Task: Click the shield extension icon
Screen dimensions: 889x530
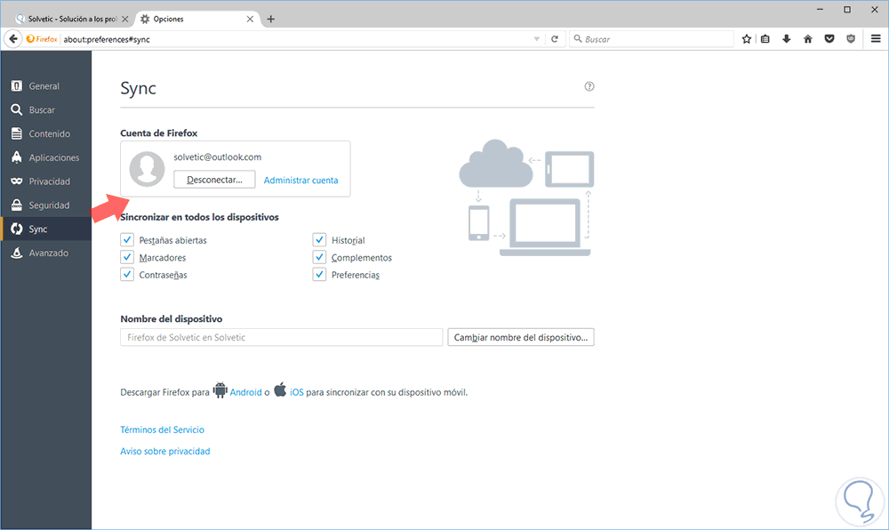Action: pos(851,39)
